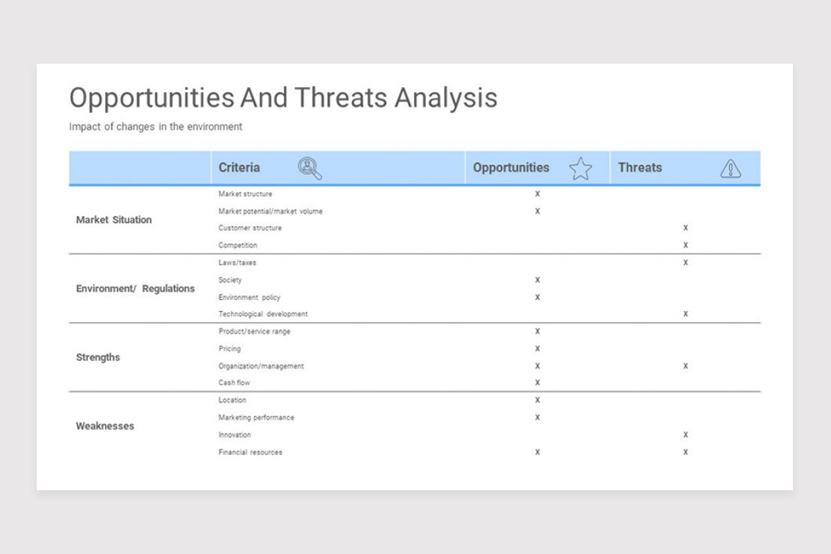Click the Opportunities X for Organization/management
Screen dimensions: 831x554
click(x=537, y=366)
